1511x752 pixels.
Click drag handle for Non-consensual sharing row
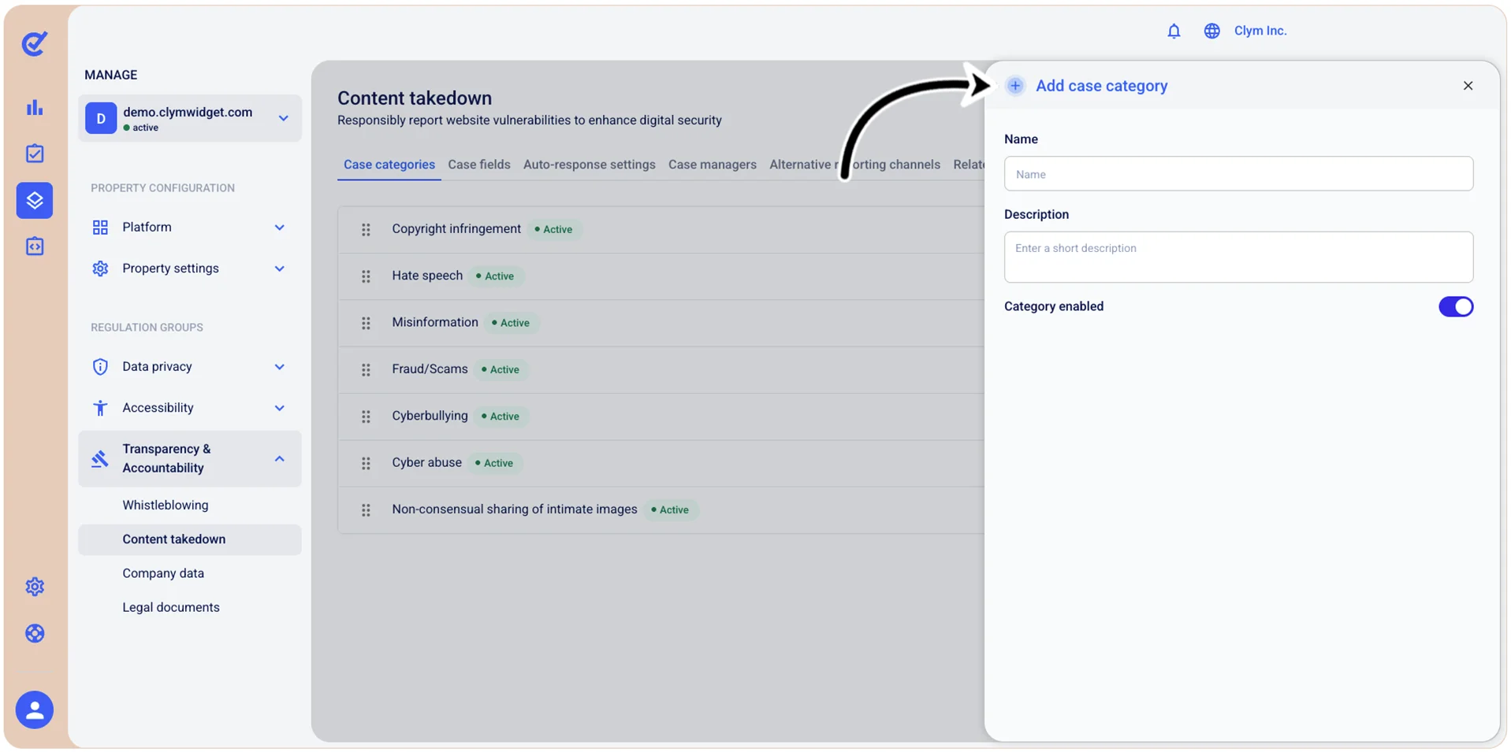click(x=366, y=509)
